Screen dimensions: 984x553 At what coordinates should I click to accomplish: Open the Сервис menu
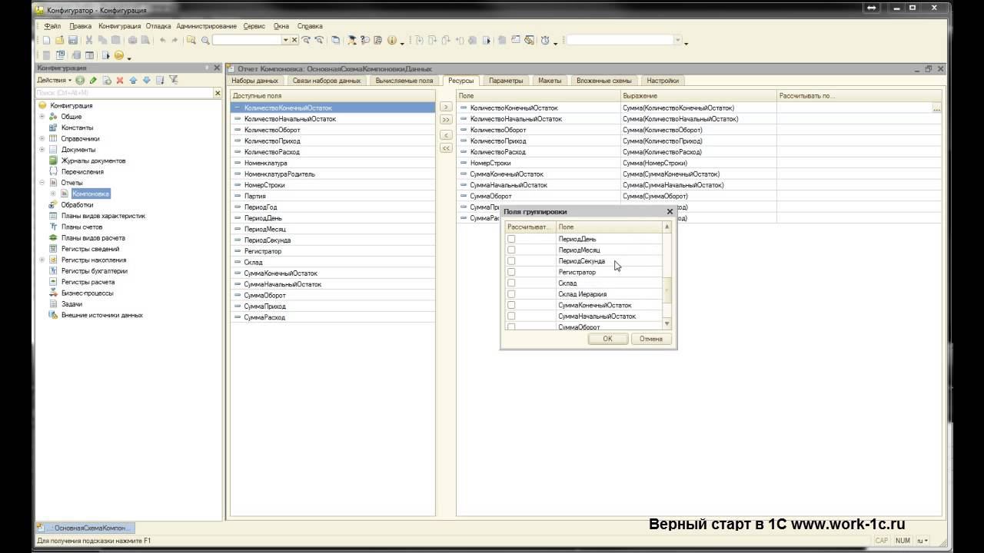(x=254, y=26)
